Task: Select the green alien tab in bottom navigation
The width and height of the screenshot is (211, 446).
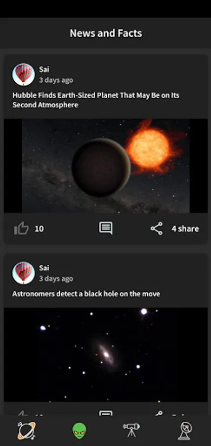Action: coord(80,431)
